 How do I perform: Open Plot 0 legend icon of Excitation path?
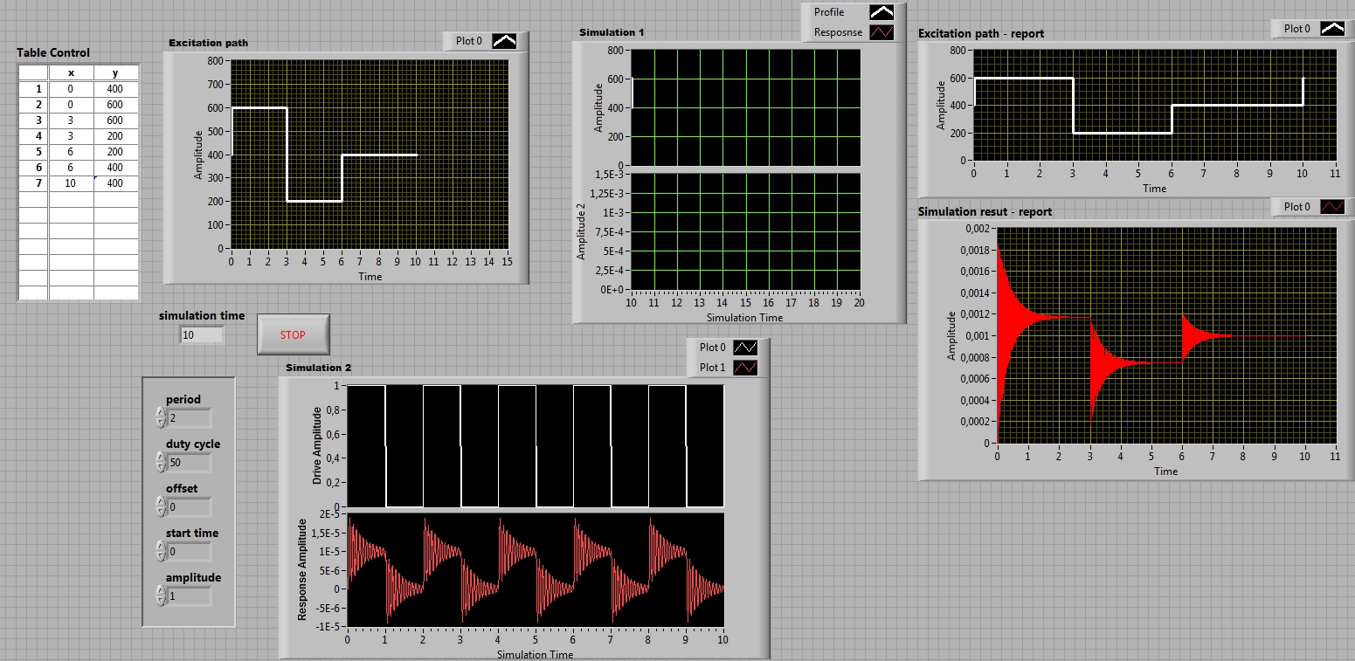(x=504, y=40)
